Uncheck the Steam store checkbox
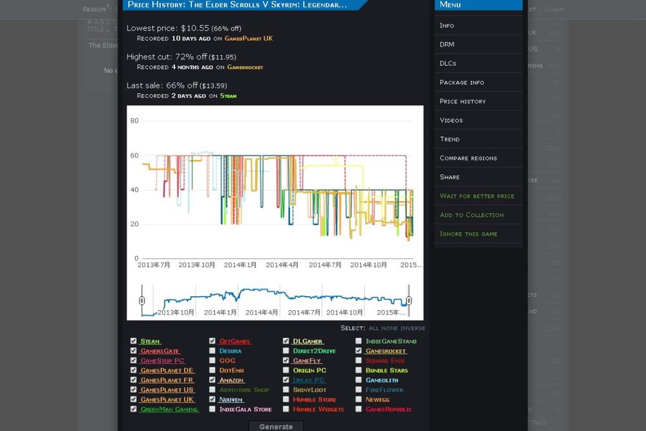Viewport: 646px width, 431px height. (133, 341)
